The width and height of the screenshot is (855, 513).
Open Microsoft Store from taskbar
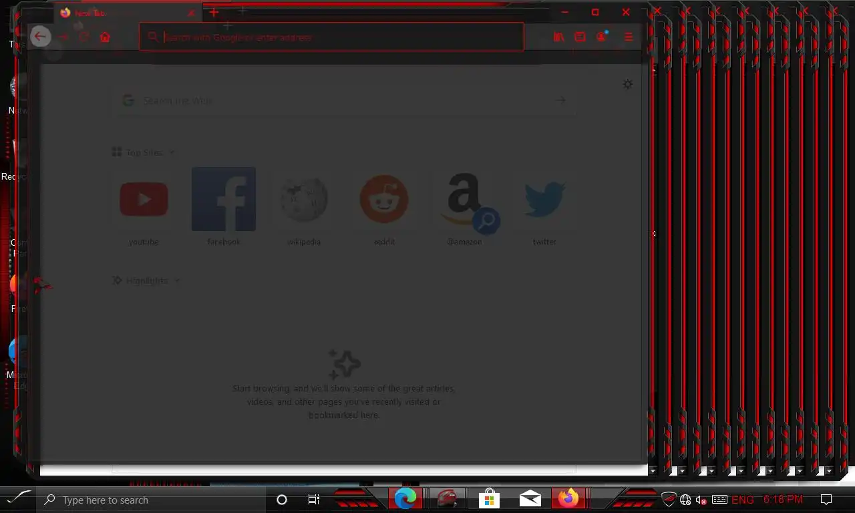[x=489, y=499]
